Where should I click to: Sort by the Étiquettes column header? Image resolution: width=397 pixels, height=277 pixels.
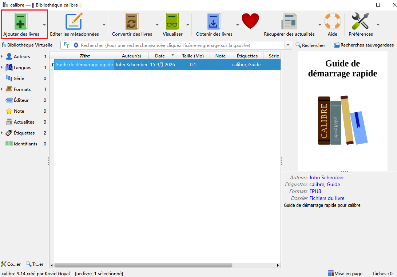[247, 56]
